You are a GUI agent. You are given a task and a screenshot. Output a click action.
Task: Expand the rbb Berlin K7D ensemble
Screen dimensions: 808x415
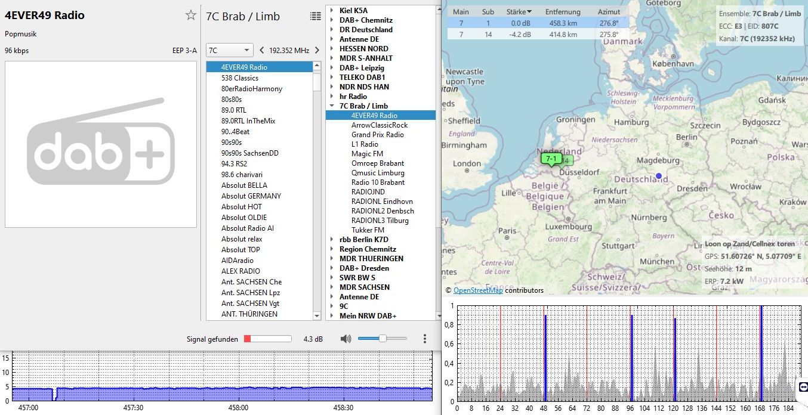pos(332,240)
